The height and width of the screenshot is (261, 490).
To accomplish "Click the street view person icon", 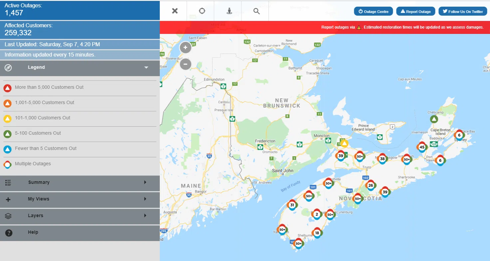I will (229, 11).
